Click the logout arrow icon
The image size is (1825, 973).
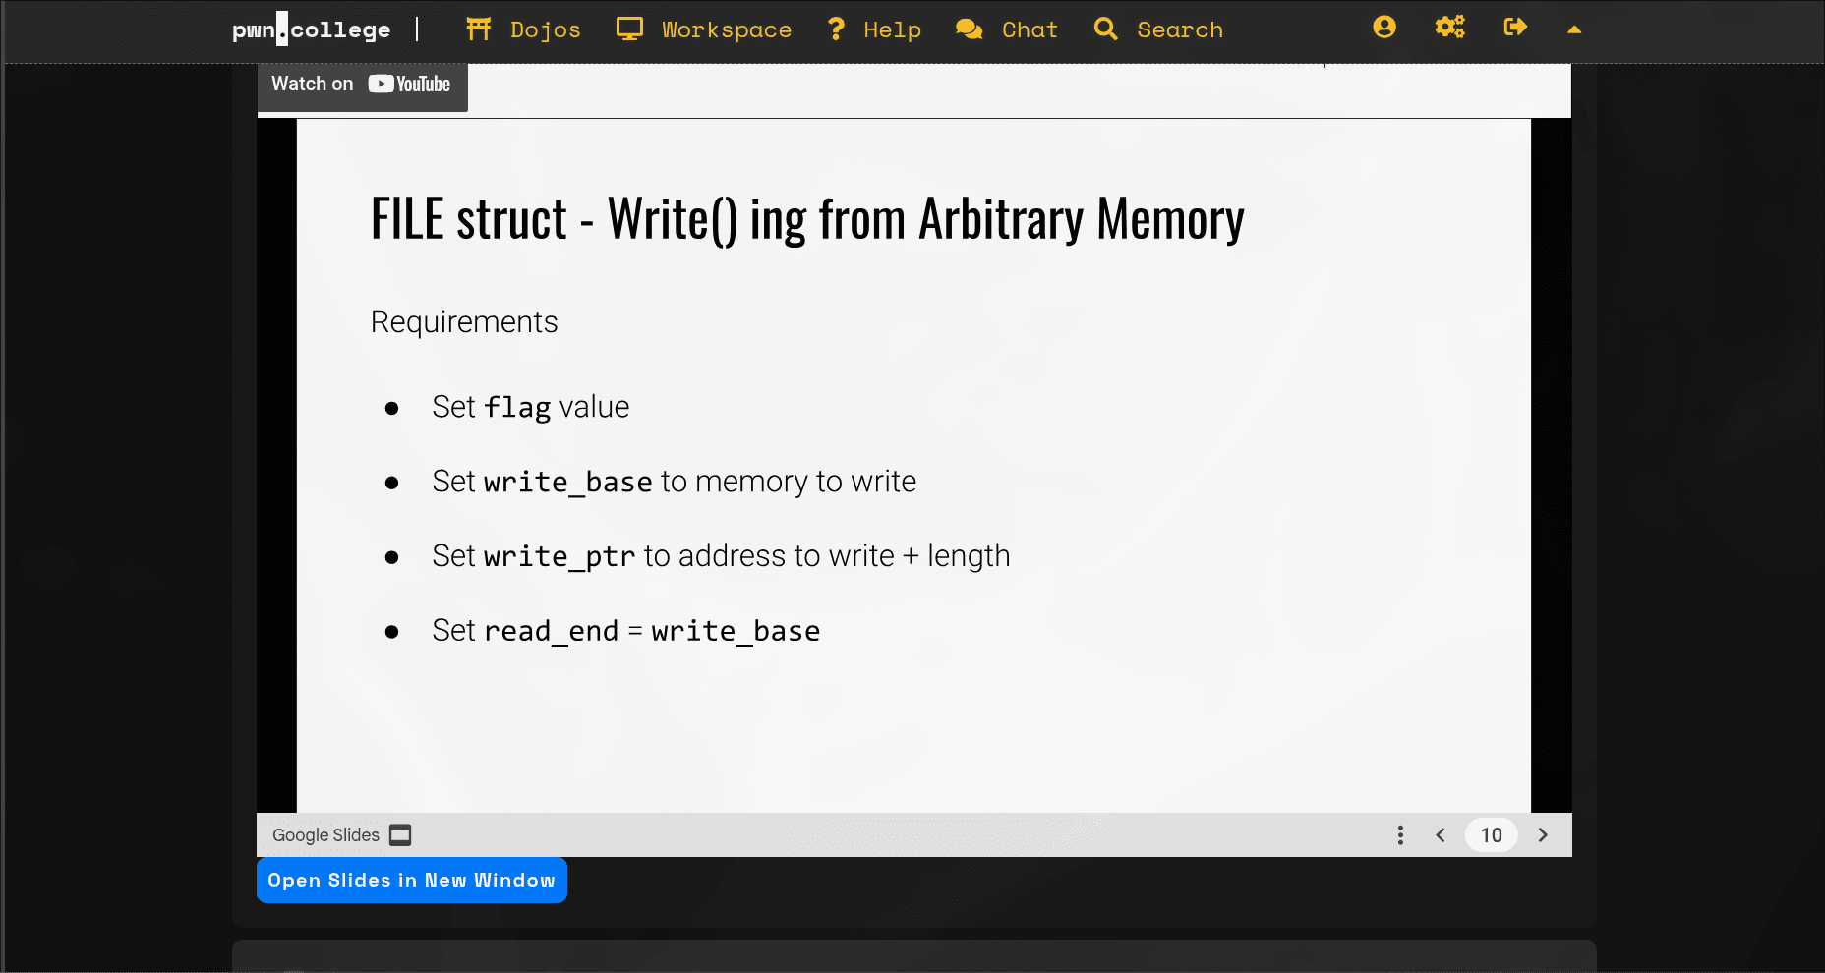[1515, 28]
